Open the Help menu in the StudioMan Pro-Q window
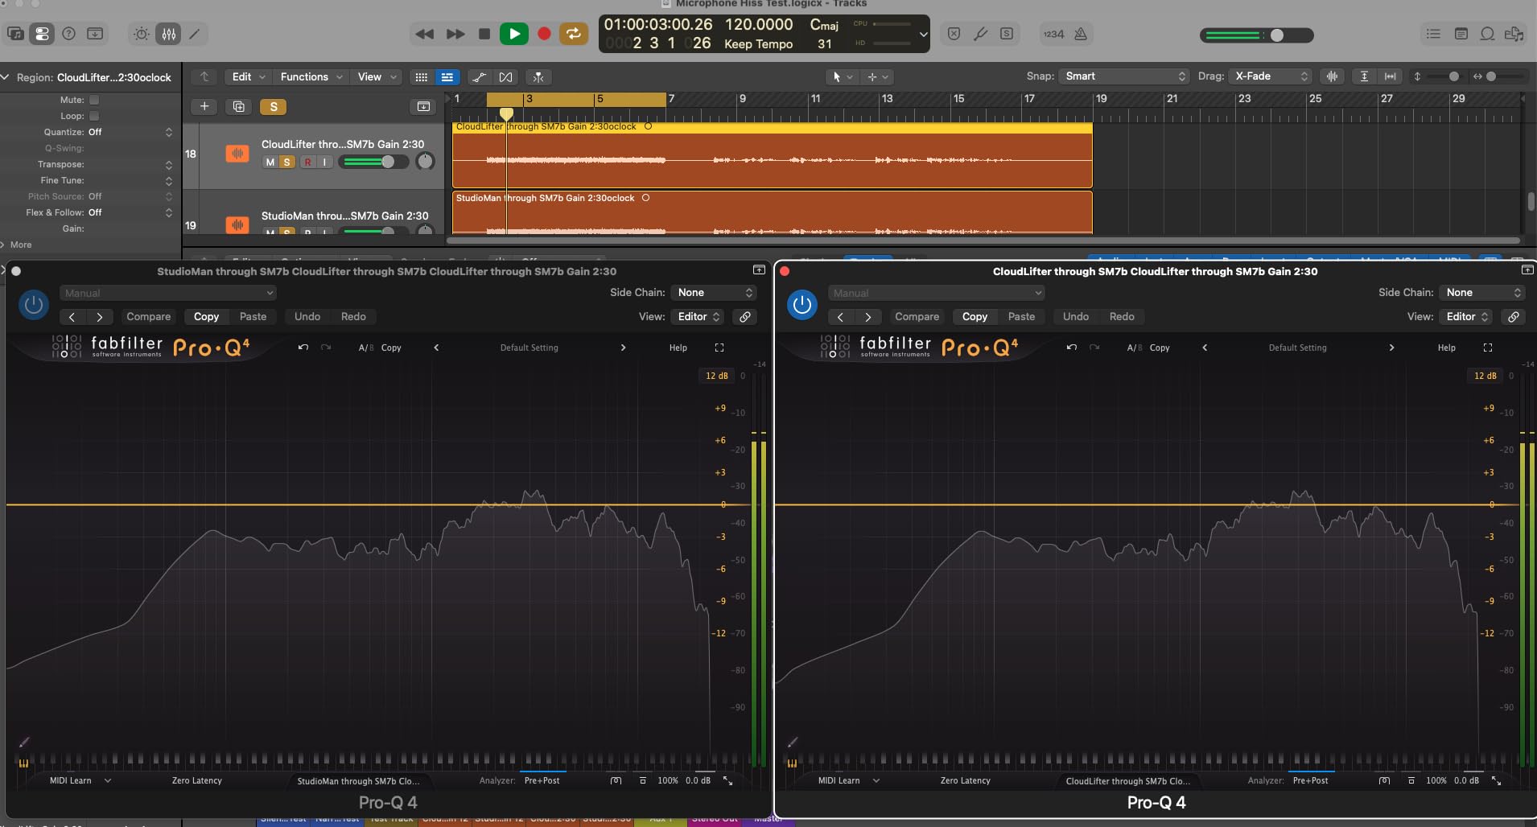 click(x=678, y=348)
